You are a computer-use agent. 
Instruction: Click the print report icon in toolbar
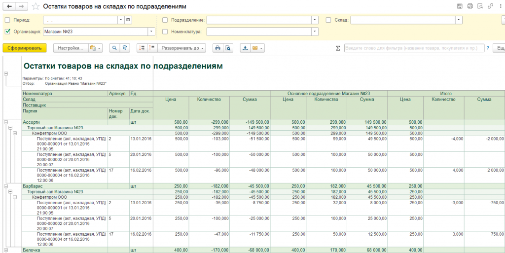[x=217, y=48]
